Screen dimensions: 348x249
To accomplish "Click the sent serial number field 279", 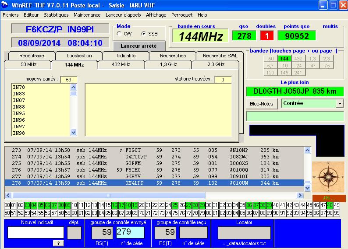I will [x=130, y=232].
